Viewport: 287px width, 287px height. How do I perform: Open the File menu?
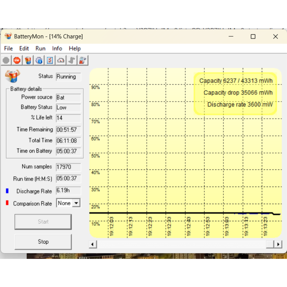coord(8,49)
